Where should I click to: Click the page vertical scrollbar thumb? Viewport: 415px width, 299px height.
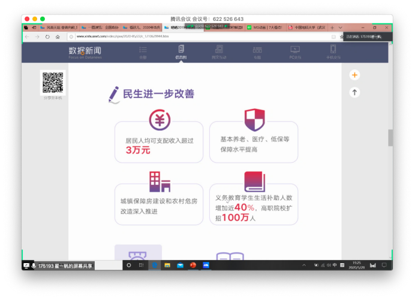390,137
